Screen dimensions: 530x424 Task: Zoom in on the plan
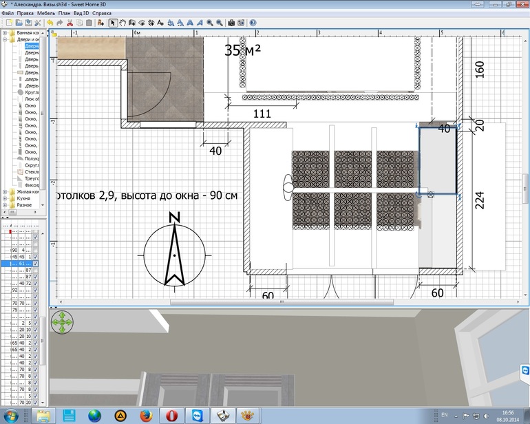210,23
